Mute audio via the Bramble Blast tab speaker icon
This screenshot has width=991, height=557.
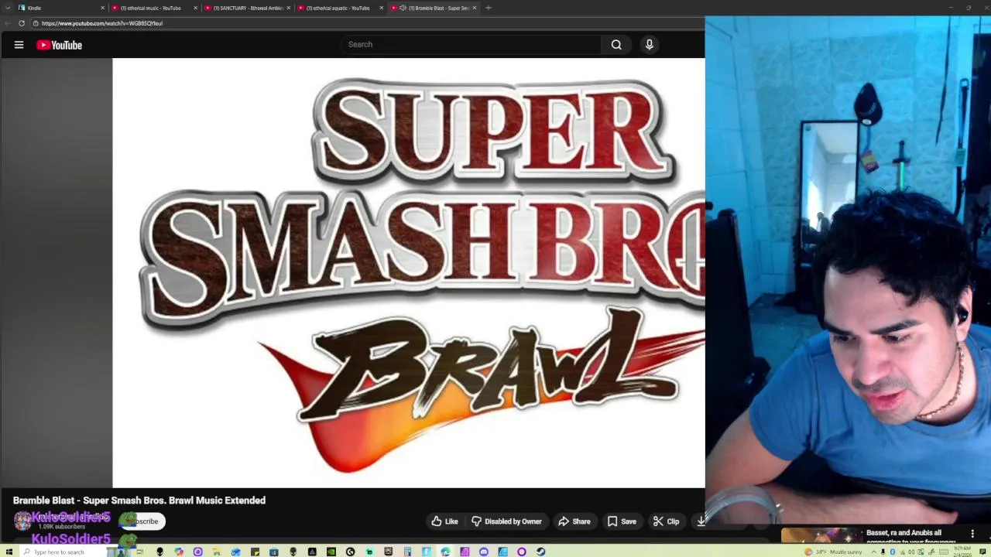403,8
